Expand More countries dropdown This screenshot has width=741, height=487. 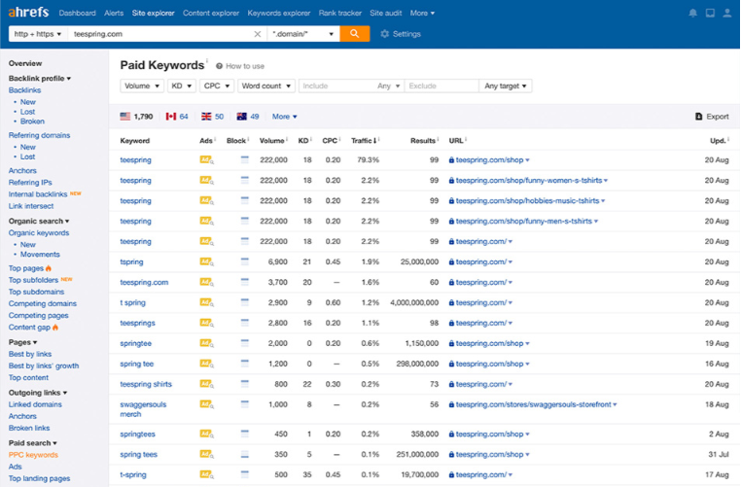pos(285,117)
